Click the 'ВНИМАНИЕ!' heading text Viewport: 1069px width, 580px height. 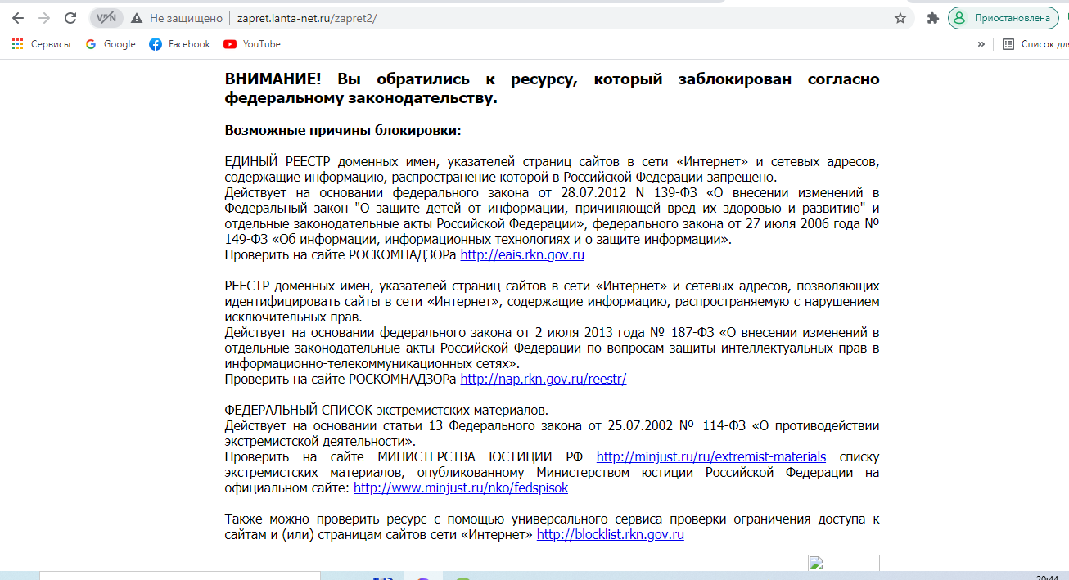[273, 79]
